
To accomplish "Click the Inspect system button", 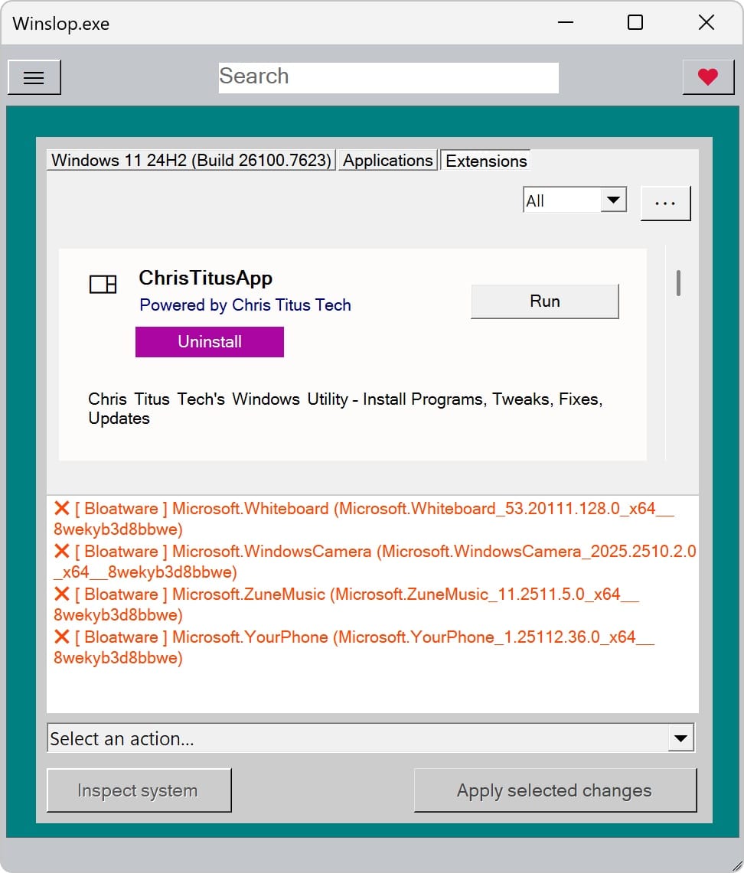I will (x=139, y=790).
